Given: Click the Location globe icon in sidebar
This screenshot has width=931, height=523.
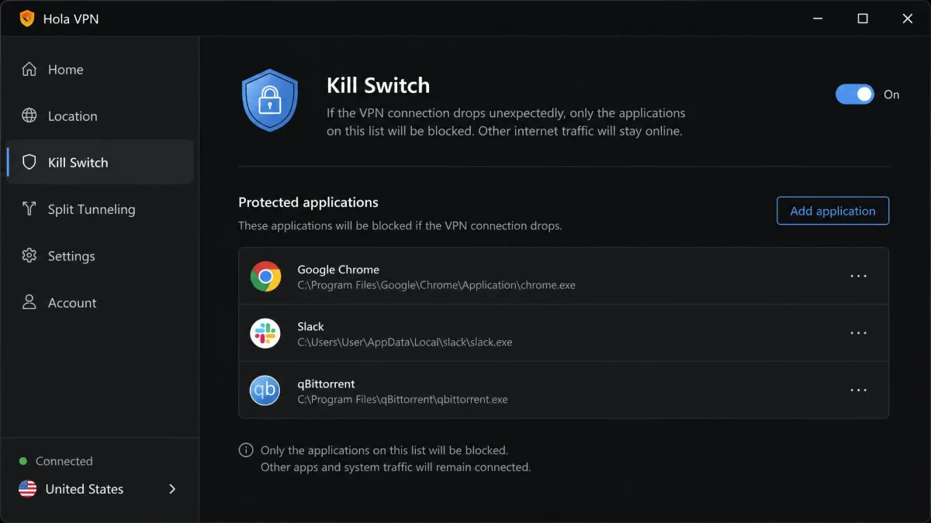Looking at the screenshot, I should [x=29, y=115].
